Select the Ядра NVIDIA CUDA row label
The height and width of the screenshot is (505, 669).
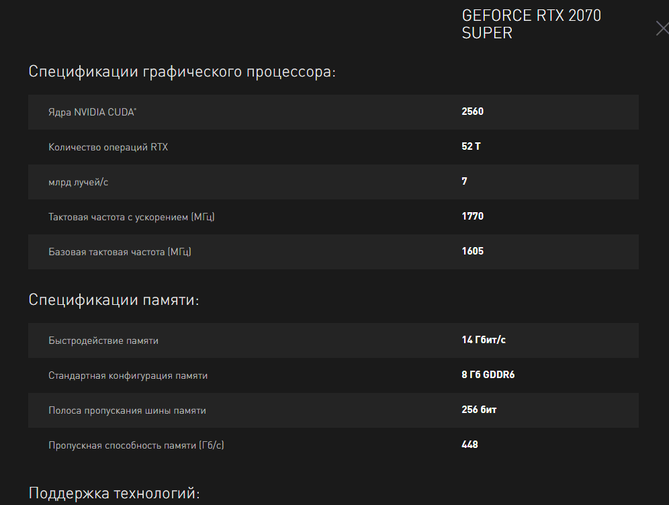point(92,112)
